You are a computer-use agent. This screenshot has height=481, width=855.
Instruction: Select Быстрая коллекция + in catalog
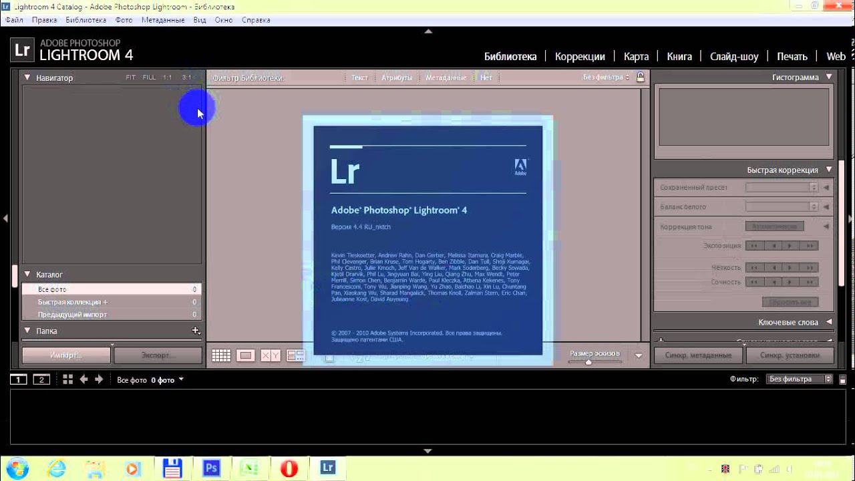click(112, 302)
